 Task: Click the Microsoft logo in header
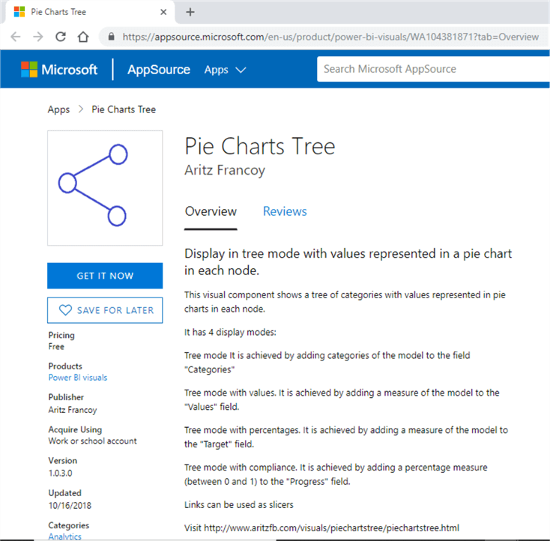point(59,69)
